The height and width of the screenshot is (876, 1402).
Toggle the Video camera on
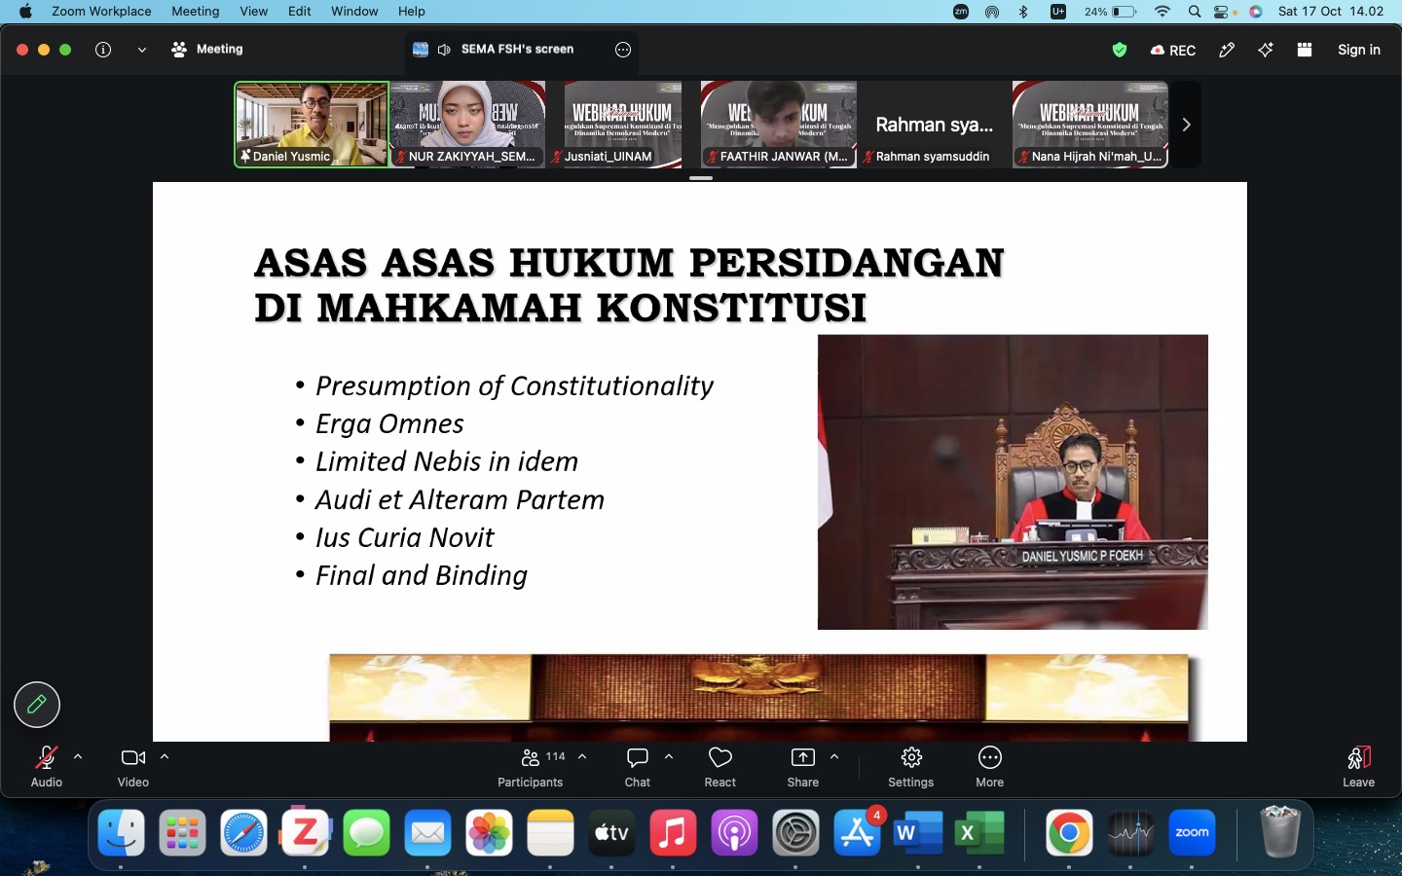pos(133,768)
